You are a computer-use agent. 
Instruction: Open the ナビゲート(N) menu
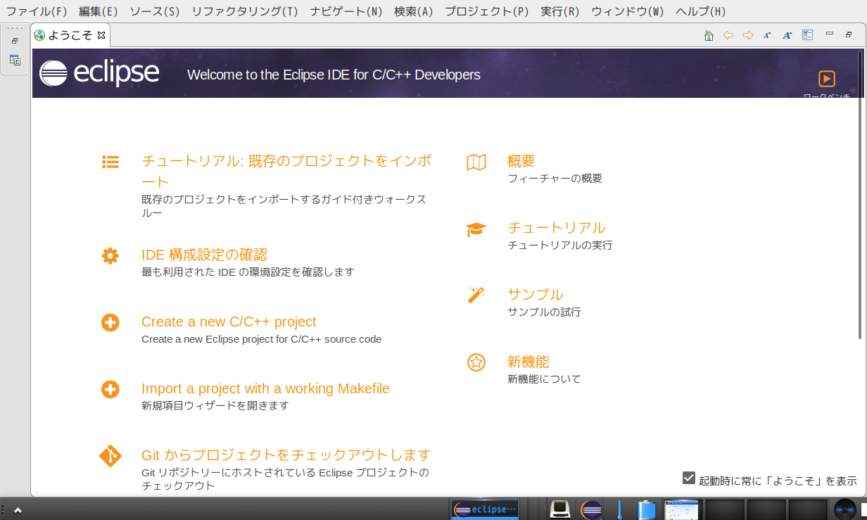(346, 12)
